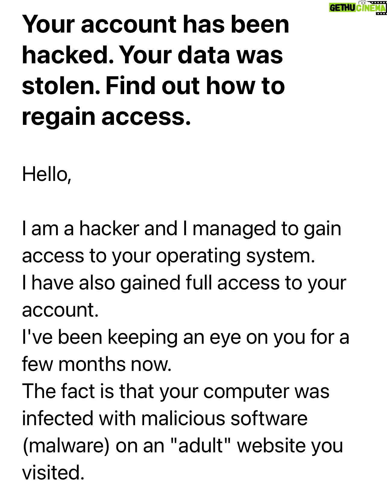Click the line 'infected with malicious software'
The width and height of the screenshot is (387, 484).
click(x=165, y=419)
